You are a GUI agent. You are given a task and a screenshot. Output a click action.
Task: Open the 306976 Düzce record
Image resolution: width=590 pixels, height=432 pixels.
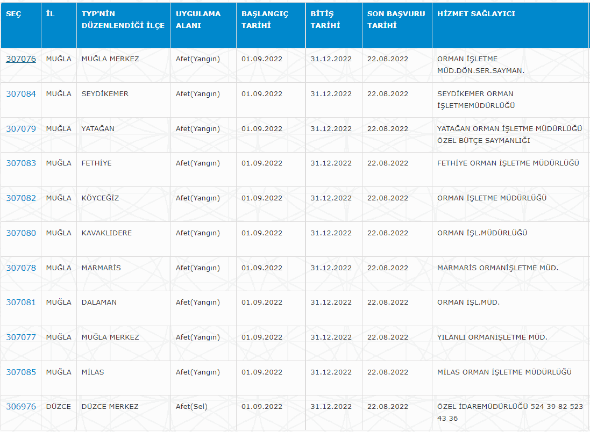[x=21, y=407]
